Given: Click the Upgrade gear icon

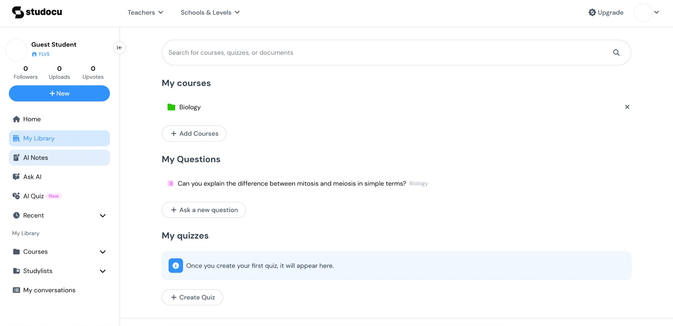Looking at the screenshot, I should [592, 12].
